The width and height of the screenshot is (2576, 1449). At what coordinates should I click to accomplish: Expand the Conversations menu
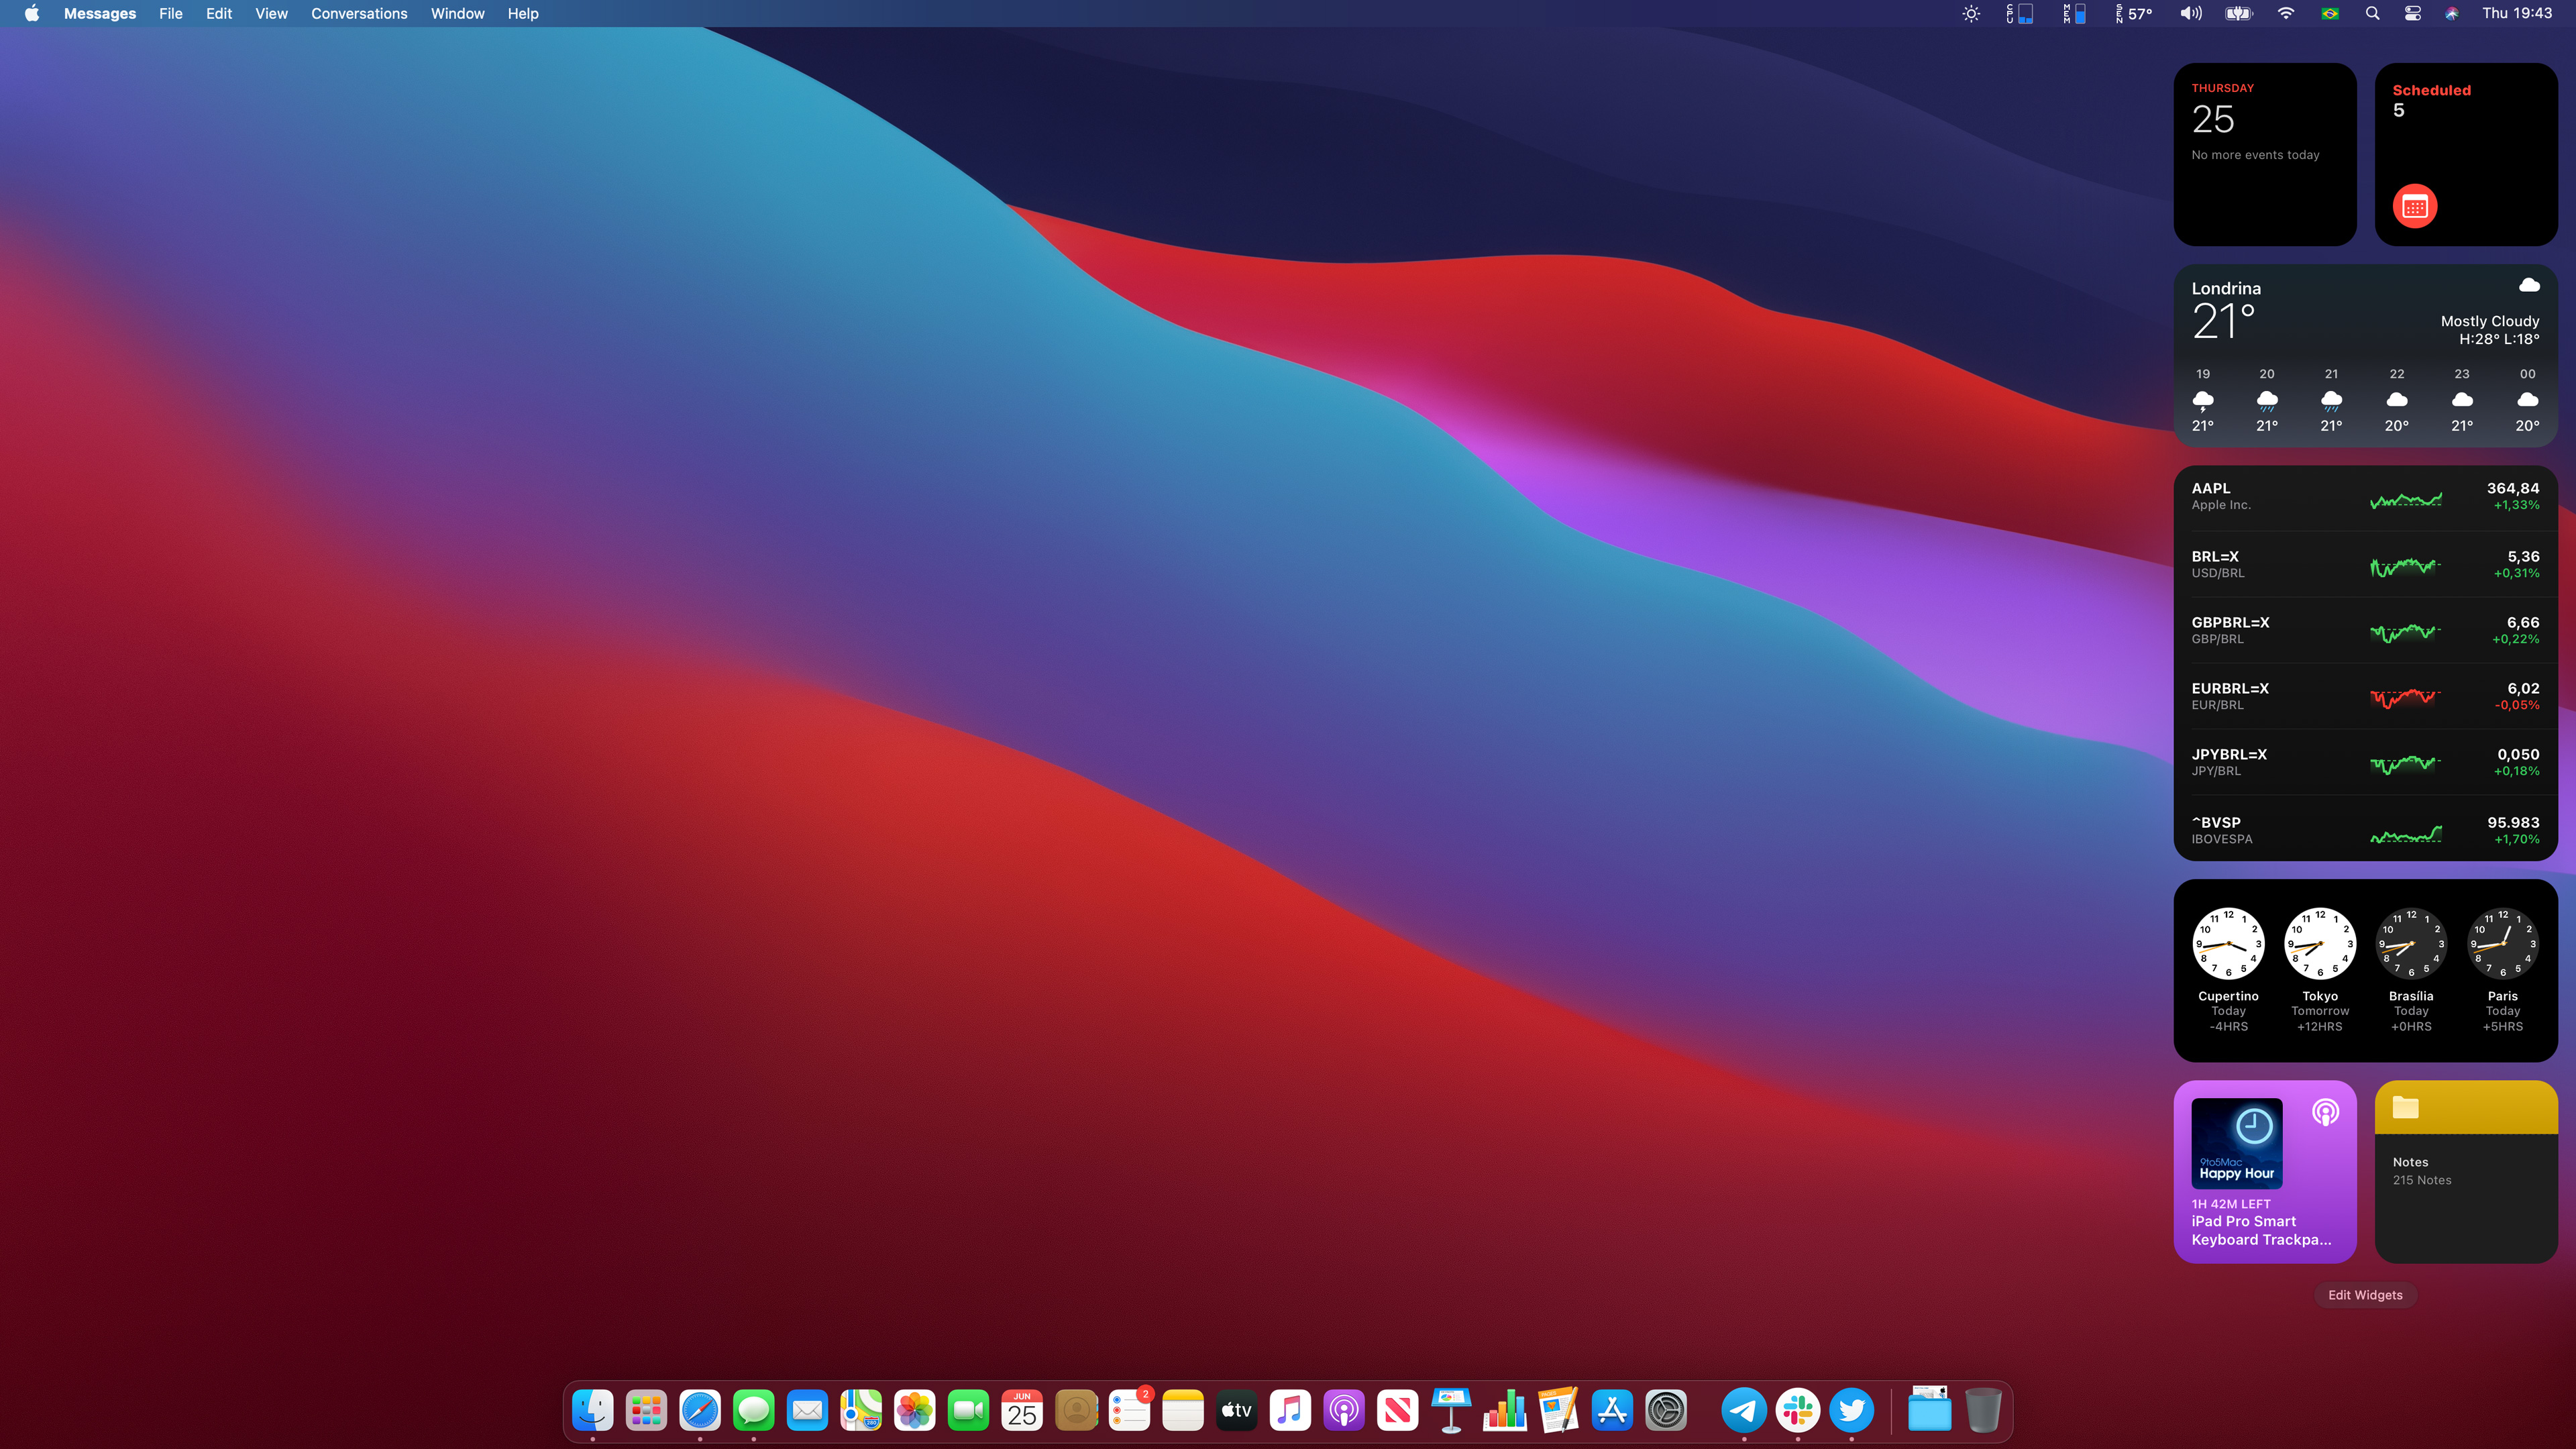coord(359,14)
